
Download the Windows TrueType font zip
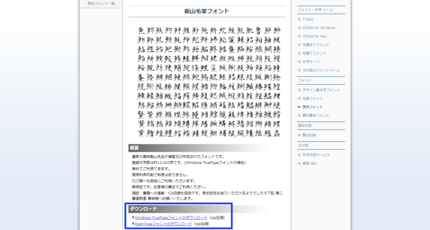(x=171, y=218)
